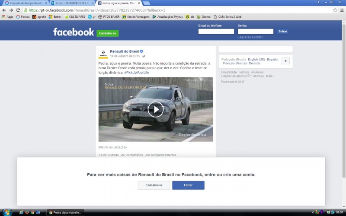Open the agrofit bookmark

point(39,17)
